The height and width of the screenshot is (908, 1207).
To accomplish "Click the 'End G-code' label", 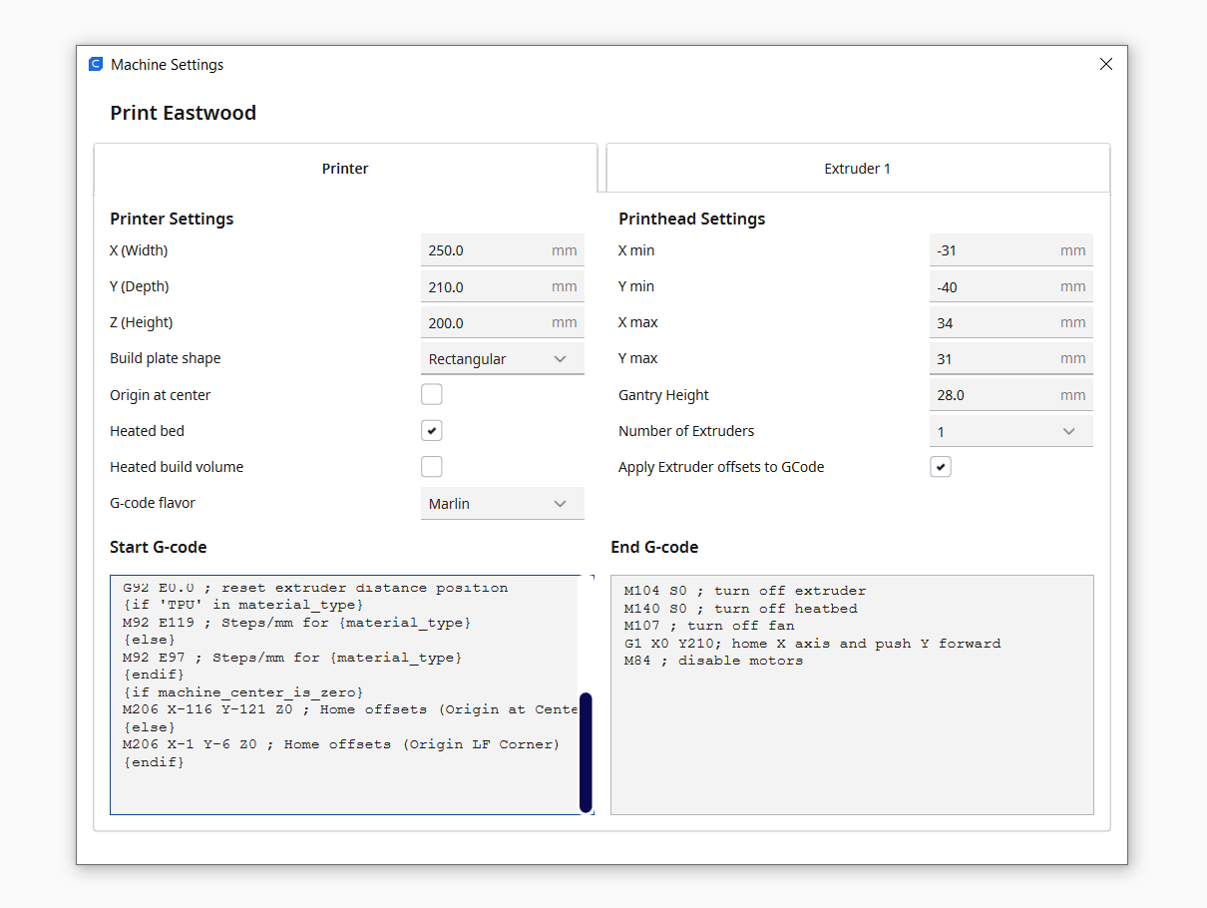I will point(654,547).
